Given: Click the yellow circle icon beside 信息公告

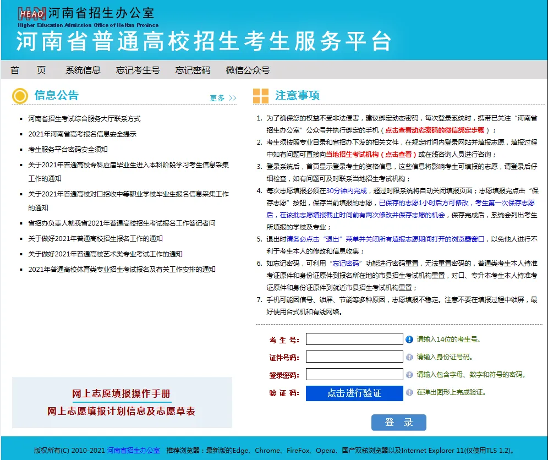Looking at the screenshot, I should (20, 96).
